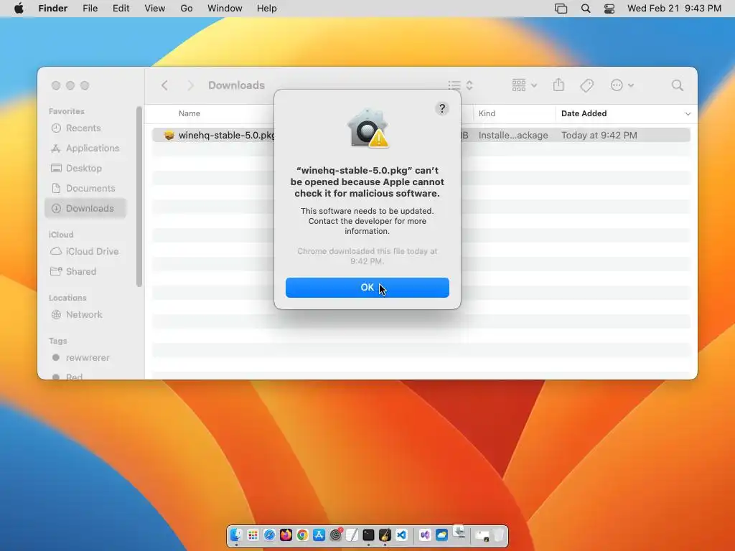Open the Trash from the Dock
The width and height of the screenshot is (735, 551).
[498, 534]
